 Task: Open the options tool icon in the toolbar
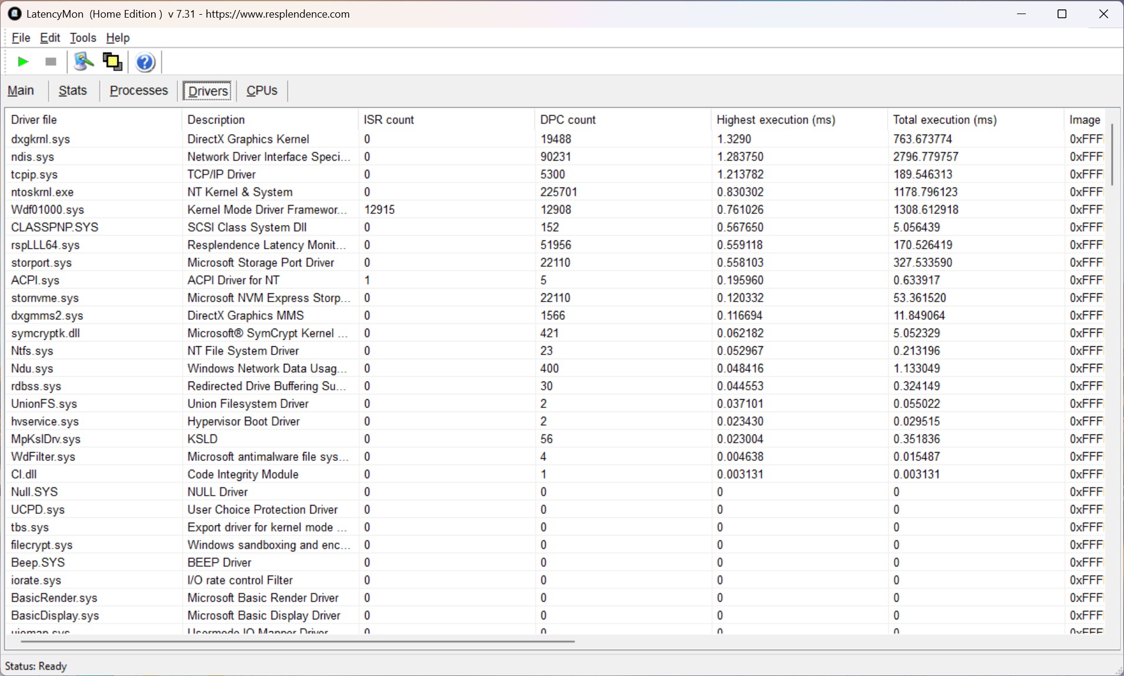click(83, 62)
